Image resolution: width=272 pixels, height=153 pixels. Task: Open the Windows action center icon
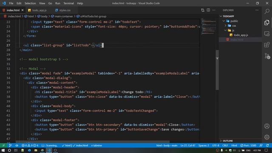266,150
